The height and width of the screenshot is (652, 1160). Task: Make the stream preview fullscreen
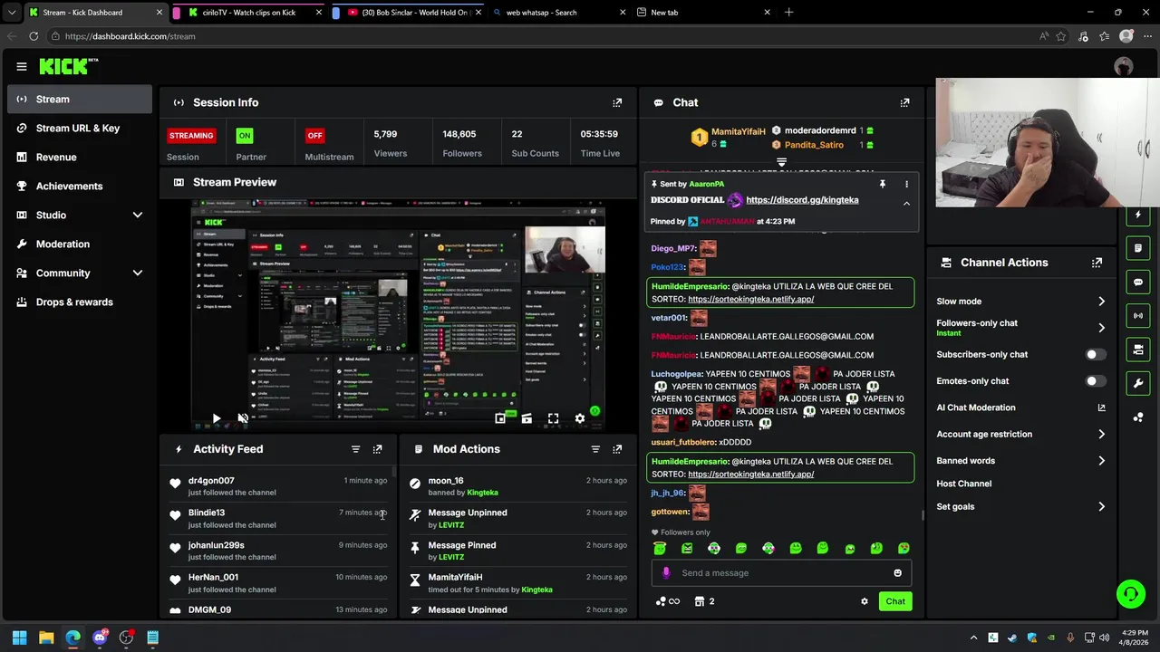(x=553, y=418)
